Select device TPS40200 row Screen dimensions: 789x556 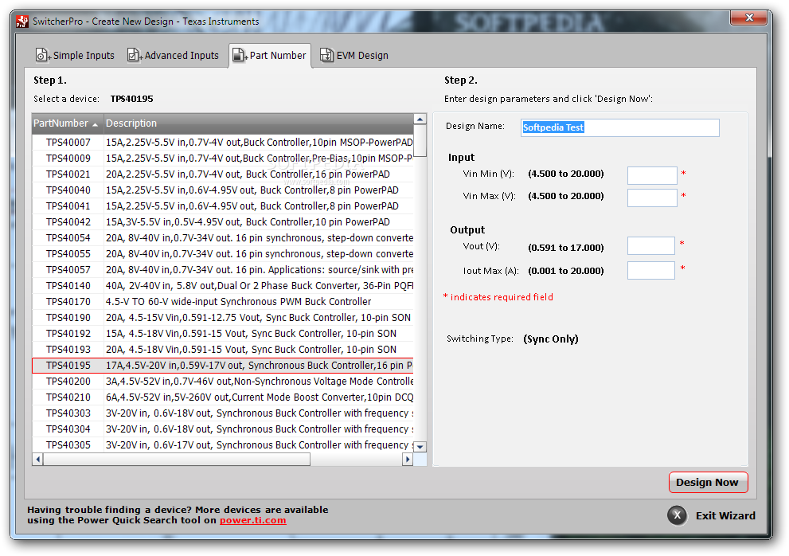click(222, 382)
